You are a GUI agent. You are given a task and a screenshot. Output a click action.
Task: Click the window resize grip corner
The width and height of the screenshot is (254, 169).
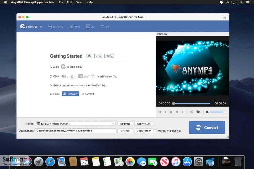point(227,137)
